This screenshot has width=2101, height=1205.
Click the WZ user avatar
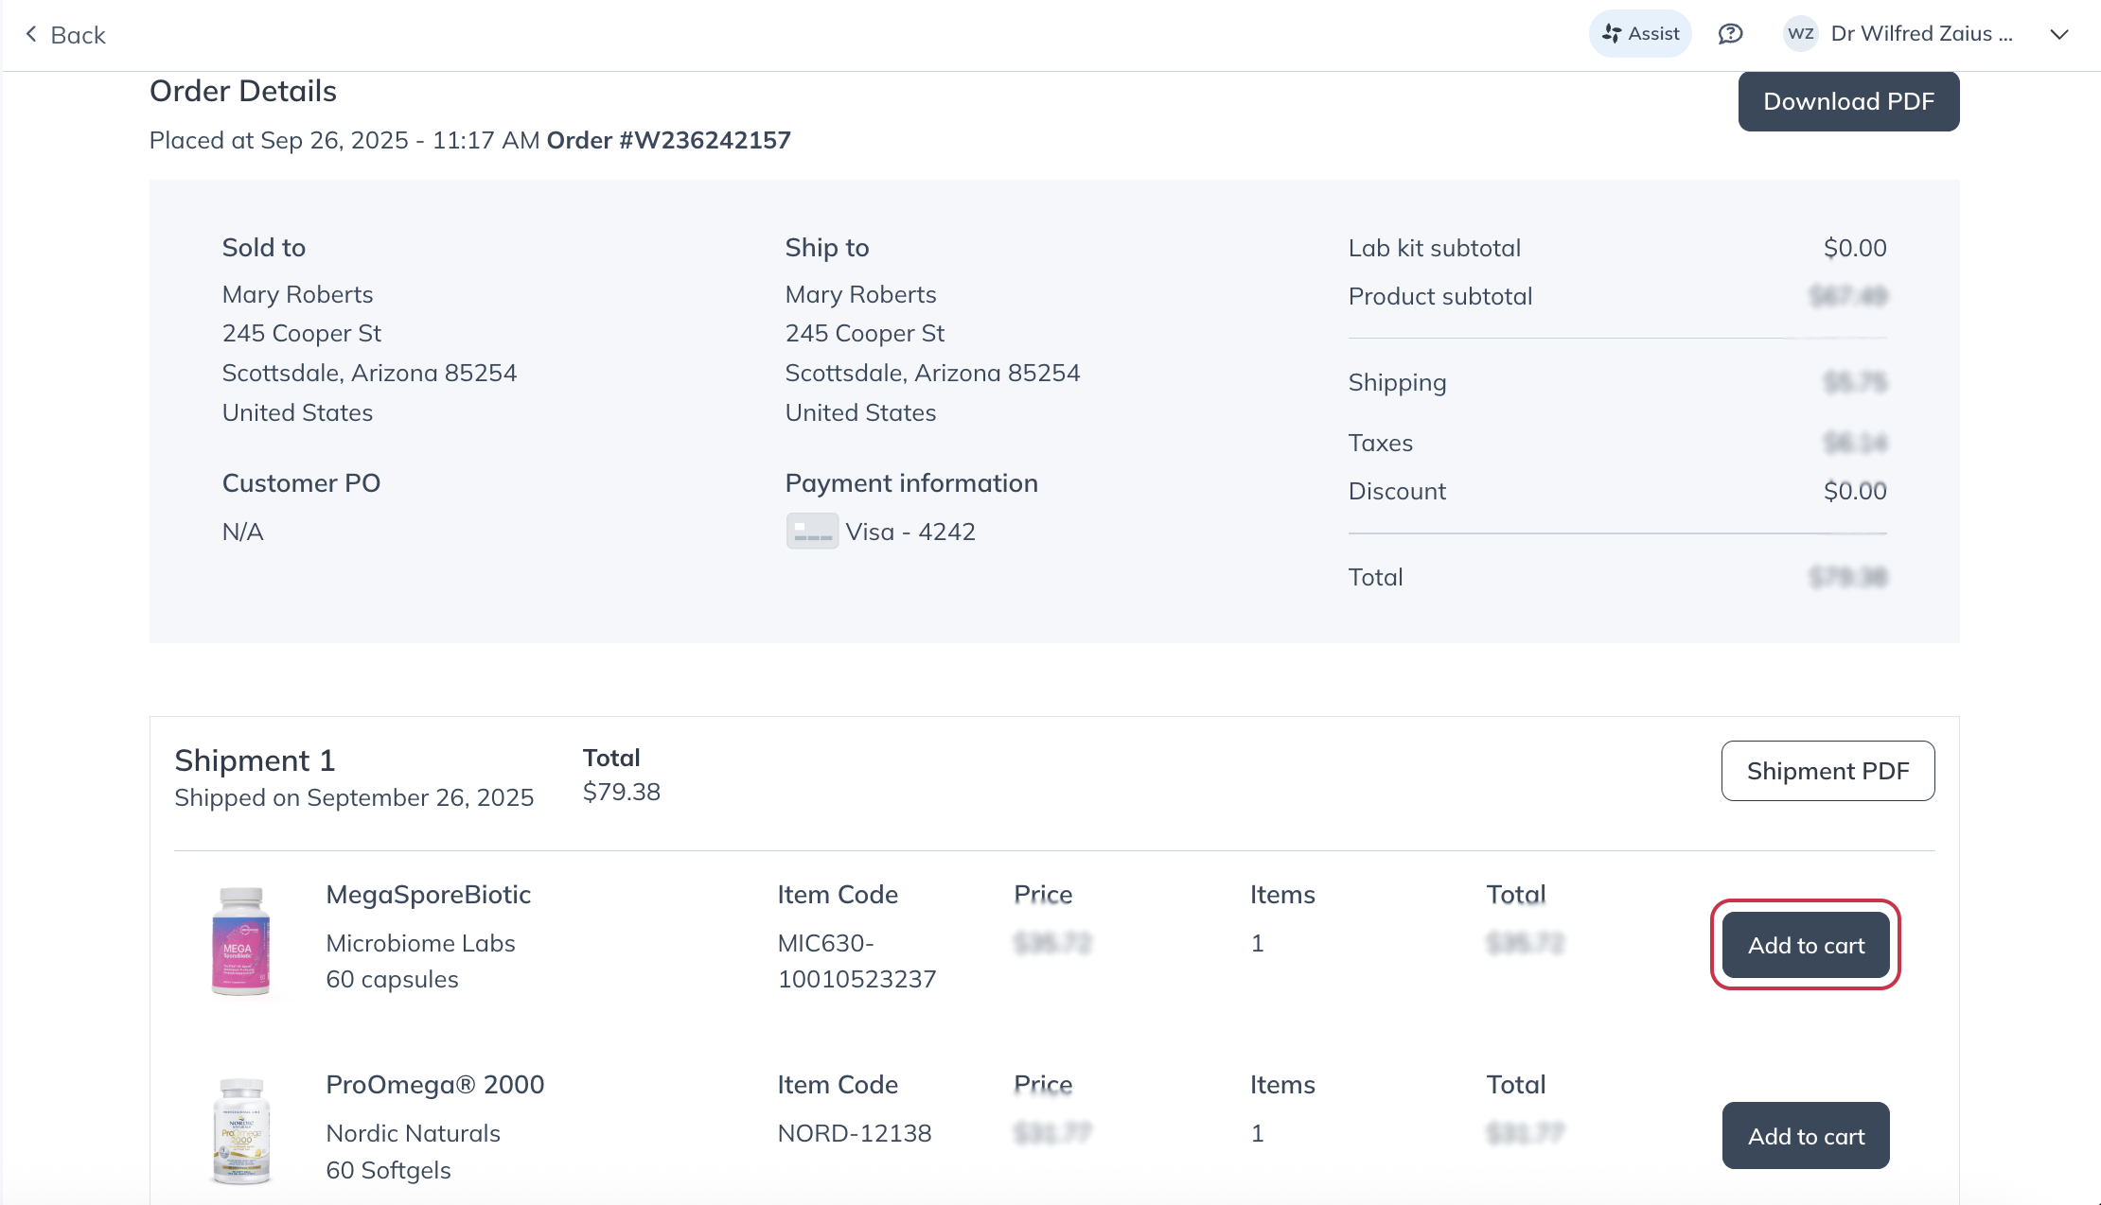pyautogui.click(x=1800, y=34)
